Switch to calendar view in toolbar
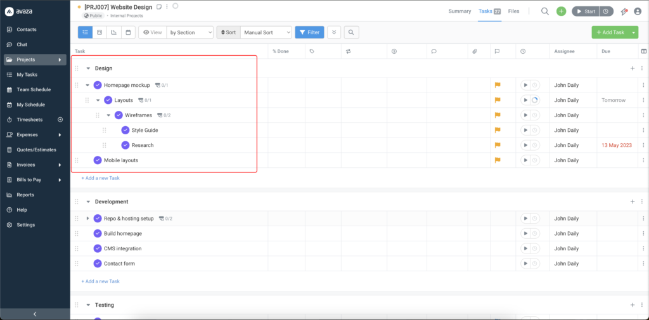 tap(128, 32)
